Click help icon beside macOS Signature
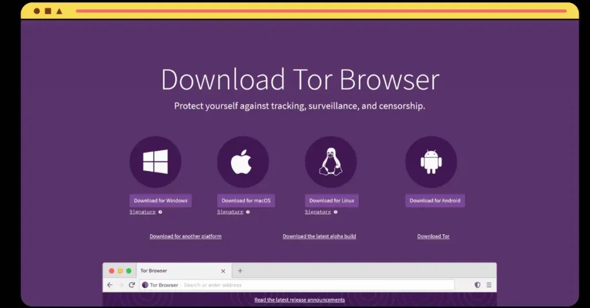Screen dimensions: 590x308 [248, 212]
